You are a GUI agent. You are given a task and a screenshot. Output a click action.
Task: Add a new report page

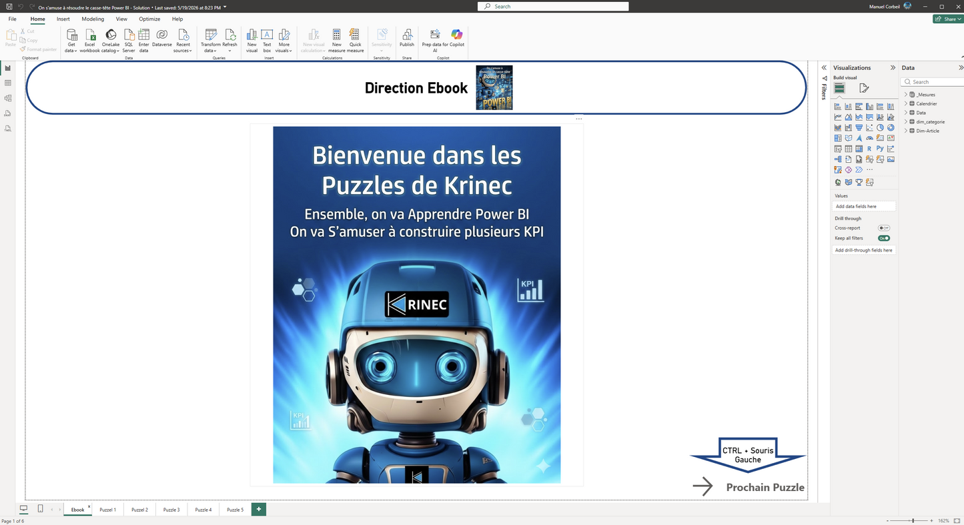pos(259,509)
